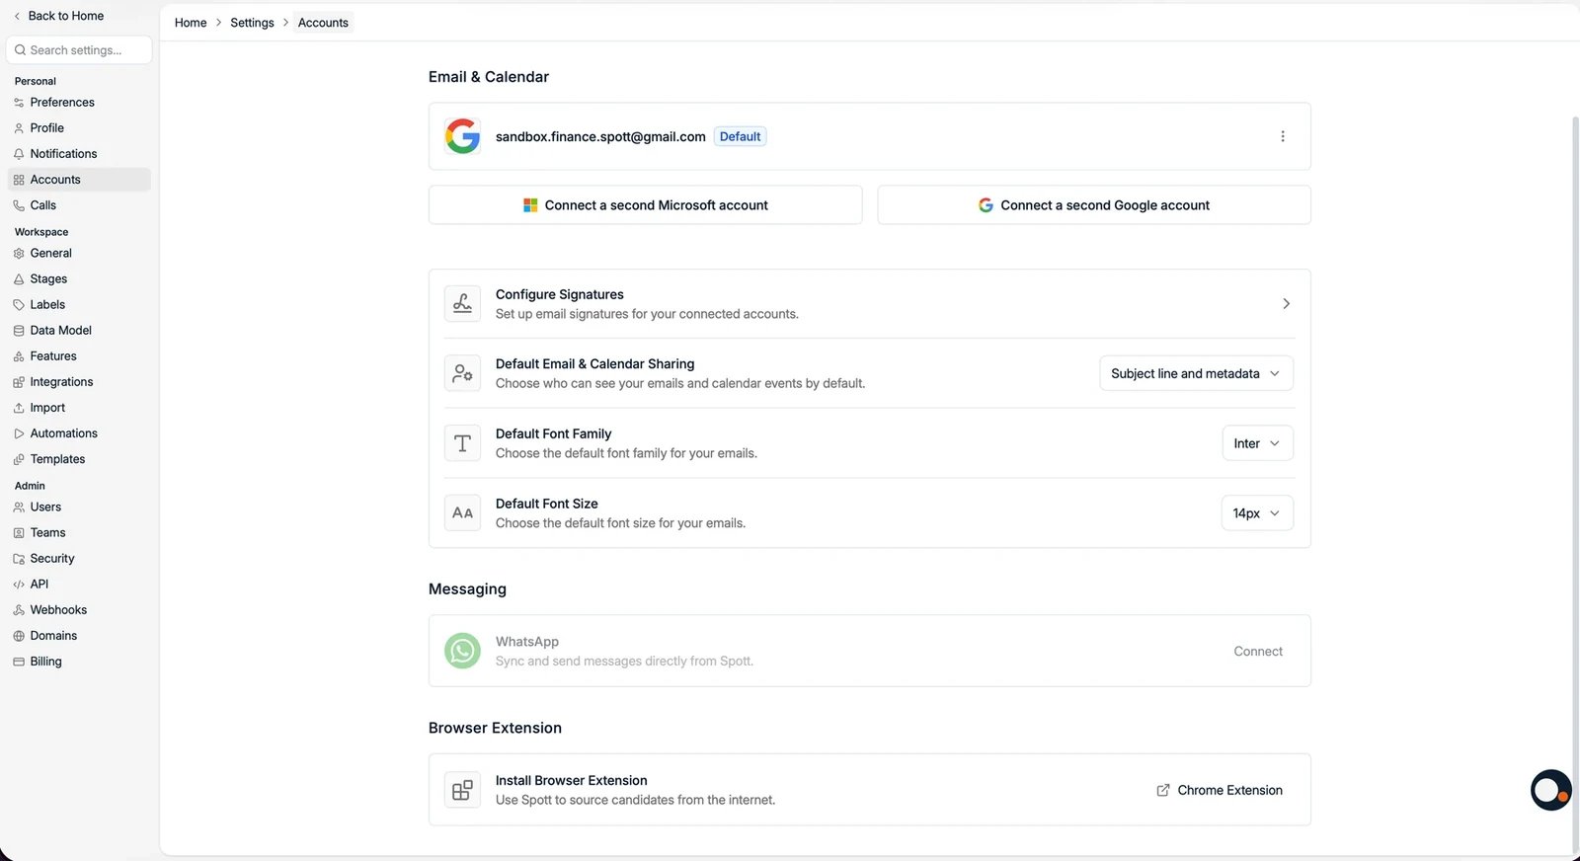The height and width of the screenshot is (861, 1580).
Task: Go to Features settings
Action: coord(79,356)
